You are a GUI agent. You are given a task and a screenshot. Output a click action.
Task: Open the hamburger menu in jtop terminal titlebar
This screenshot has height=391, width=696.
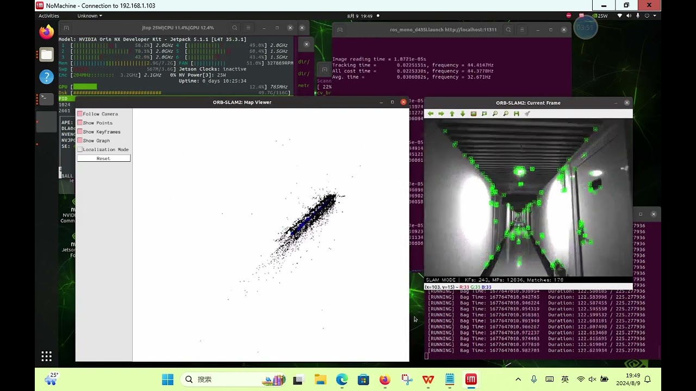pos(248,28)
